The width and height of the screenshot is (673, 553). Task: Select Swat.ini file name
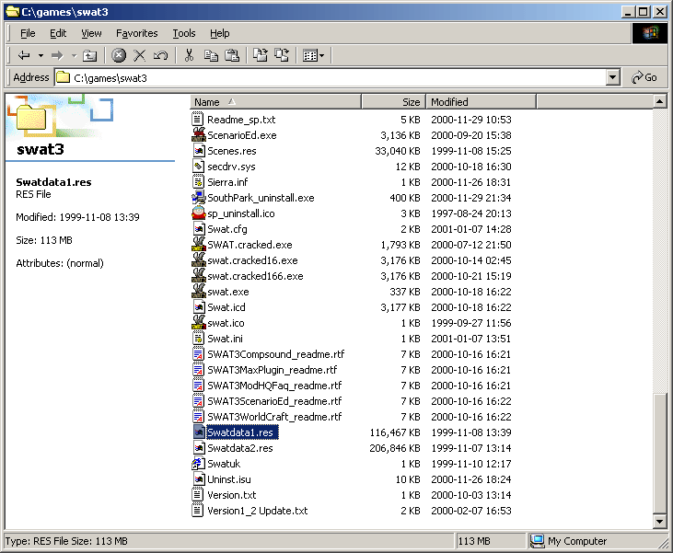coord(225,339)
